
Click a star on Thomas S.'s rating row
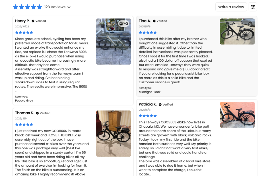24,124
